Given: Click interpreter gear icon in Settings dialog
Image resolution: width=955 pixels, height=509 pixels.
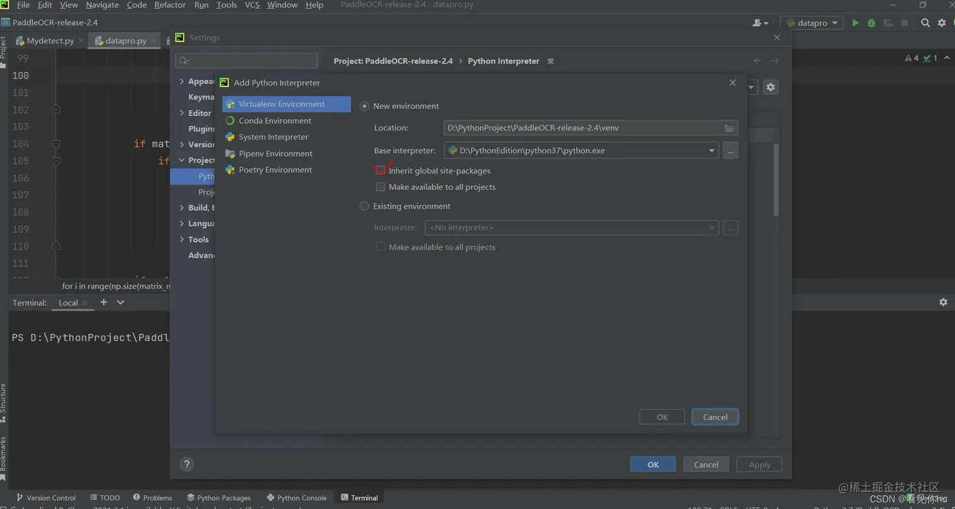Looking at the screenshot, I should 771,87.
